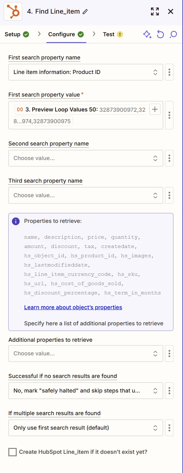Open the Only use first search result dropdown
183x473 pixels.
coord(86,428)
